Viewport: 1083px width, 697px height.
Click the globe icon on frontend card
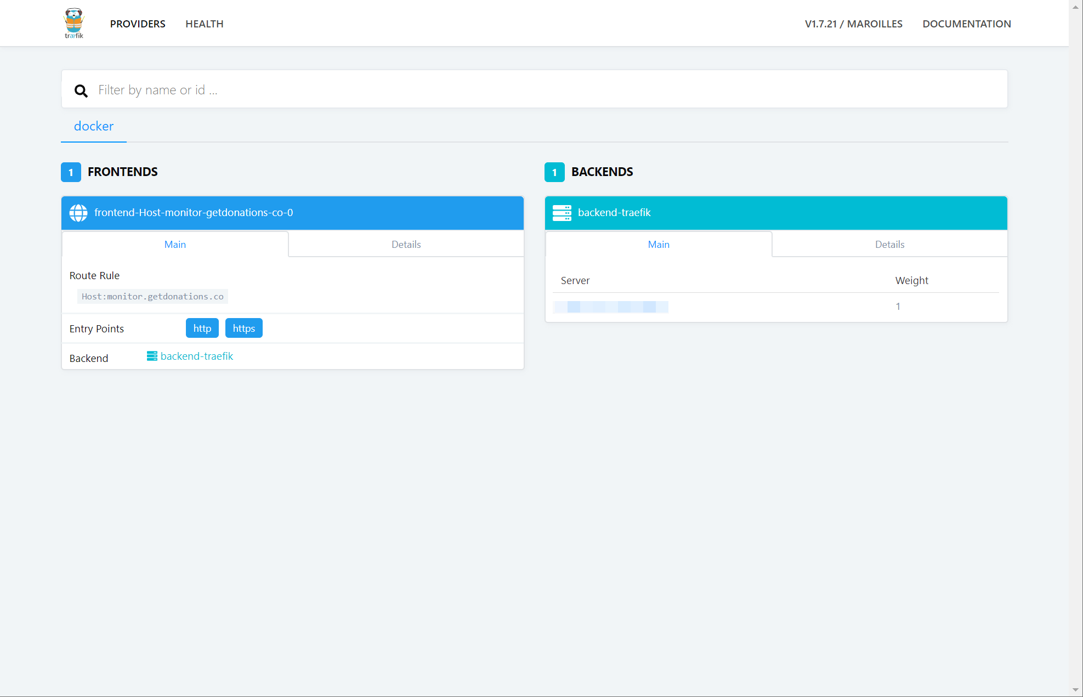pyautogui.click(x=78, y=213)
